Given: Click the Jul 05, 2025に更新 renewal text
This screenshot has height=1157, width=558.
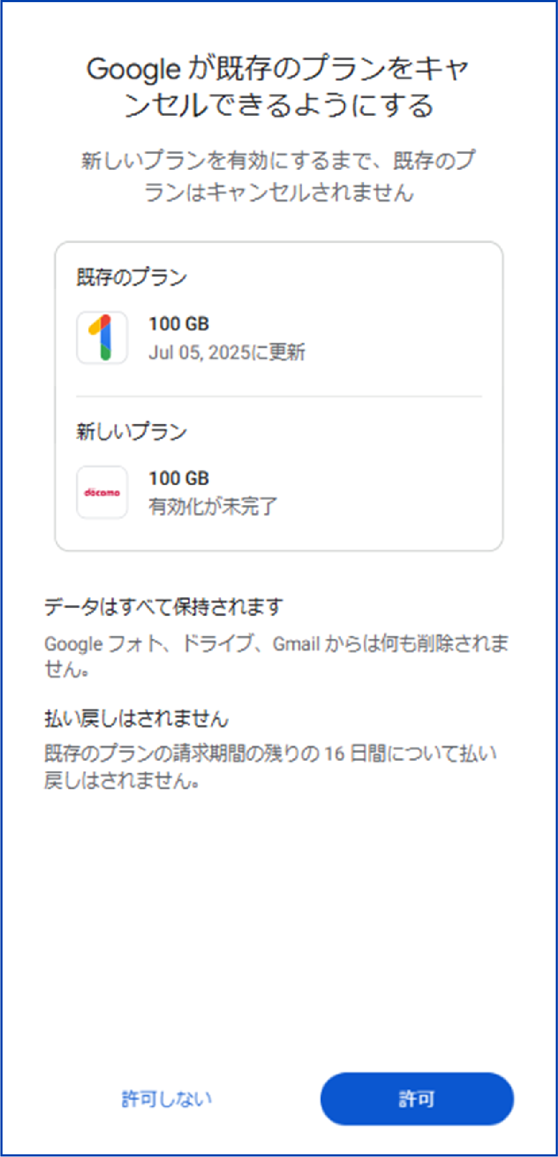Looking at the screenshot, I should point(227,352).
